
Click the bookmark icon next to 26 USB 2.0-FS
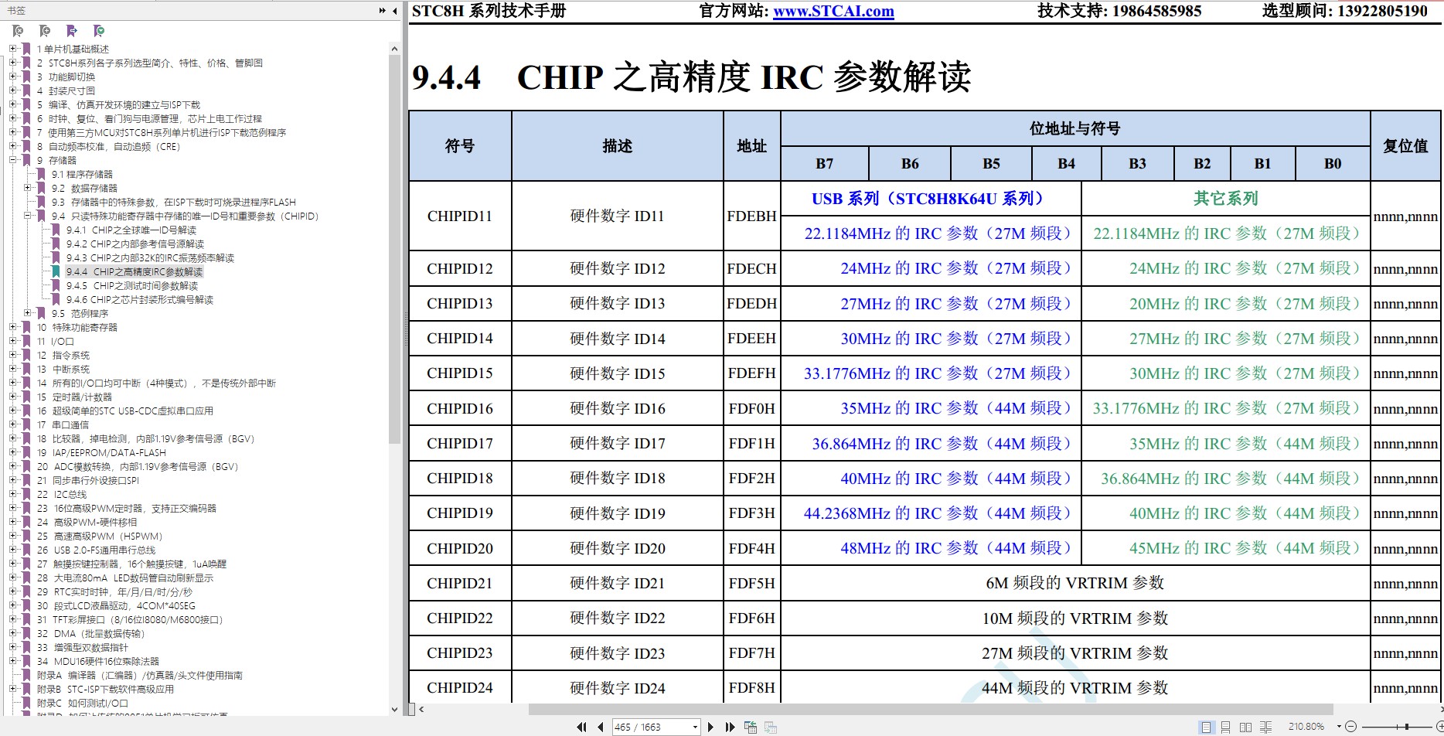[26, 550]
